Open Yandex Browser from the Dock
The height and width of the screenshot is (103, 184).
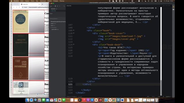click(x=110, y=100)
